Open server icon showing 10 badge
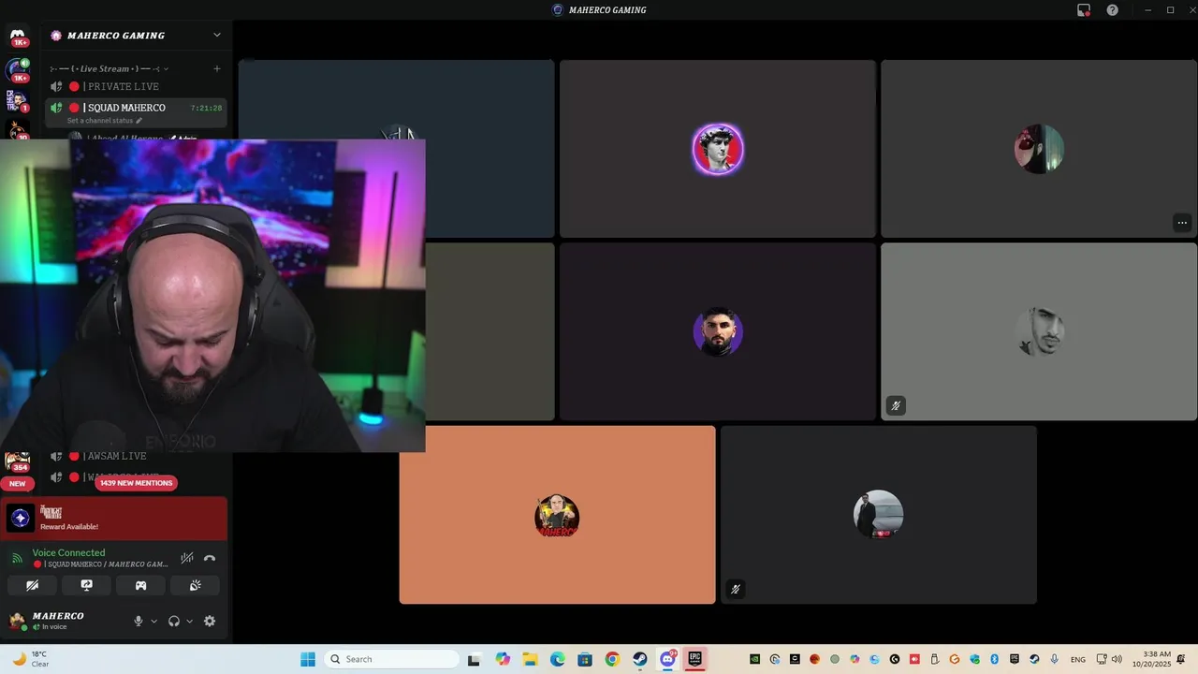Screen dimensions: 1198x674 (18, 129)
